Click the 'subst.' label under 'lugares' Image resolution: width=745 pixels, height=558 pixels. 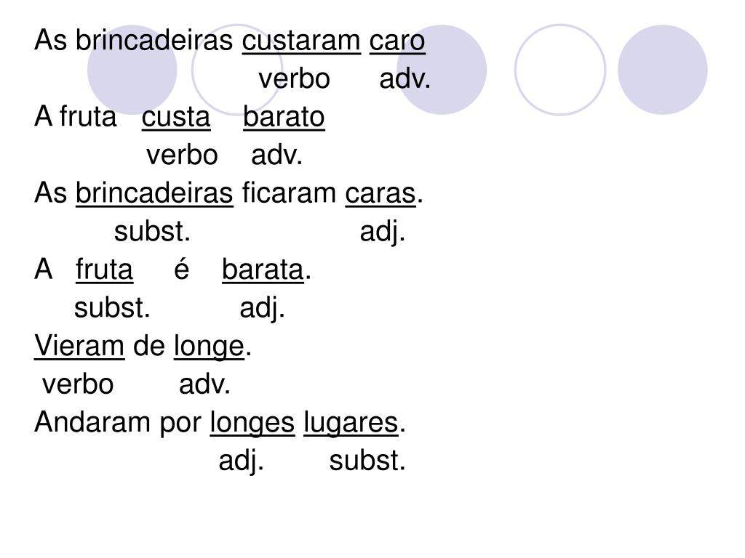(x=367, y=461)
